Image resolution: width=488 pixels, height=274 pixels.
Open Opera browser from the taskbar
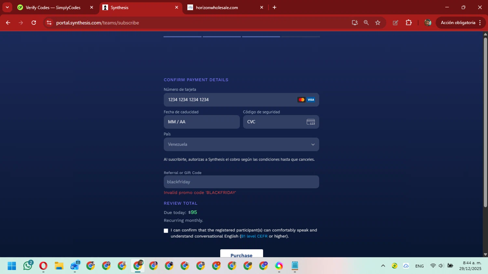[43, 266]
